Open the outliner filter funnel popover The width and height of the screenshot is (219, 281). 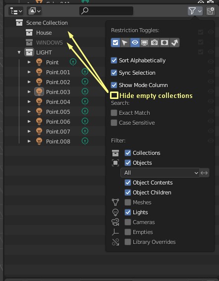(195, 11)
